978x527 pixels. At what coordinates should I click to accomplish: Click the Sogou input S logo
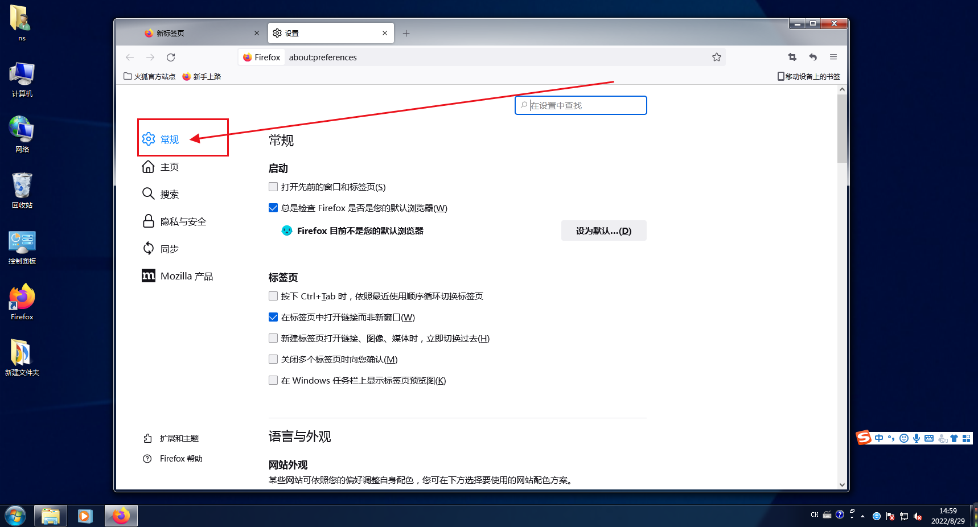point(864,437)
